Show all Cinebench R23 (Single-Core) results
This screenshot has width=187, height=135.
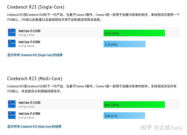click(35, 55)
